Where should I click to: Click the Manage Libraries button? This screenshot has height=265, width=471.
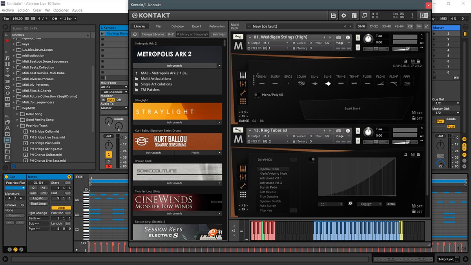pyautogui.click(x=153, y=34)
